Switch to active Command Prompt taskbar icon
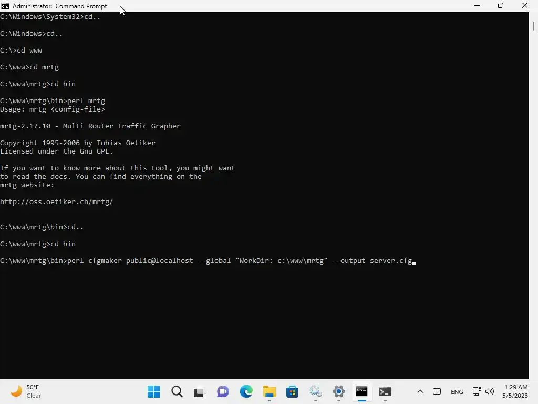538x404 pixels. [361, 391]
